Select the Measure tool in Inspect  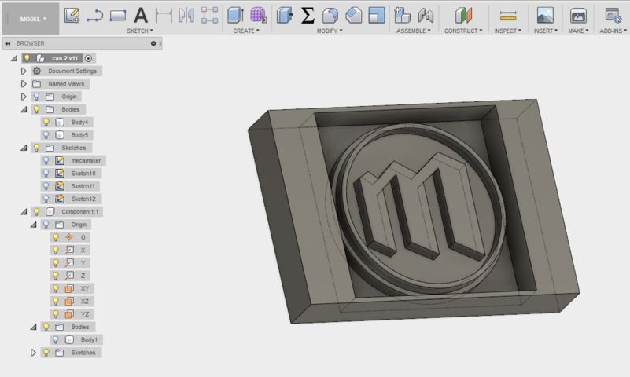pyautogui.click(x=508, y=16)
